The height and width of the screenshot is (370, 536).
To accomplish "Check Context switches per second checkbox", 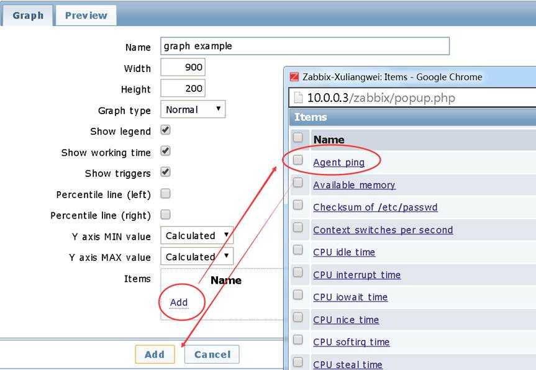I will coord(298,228).
